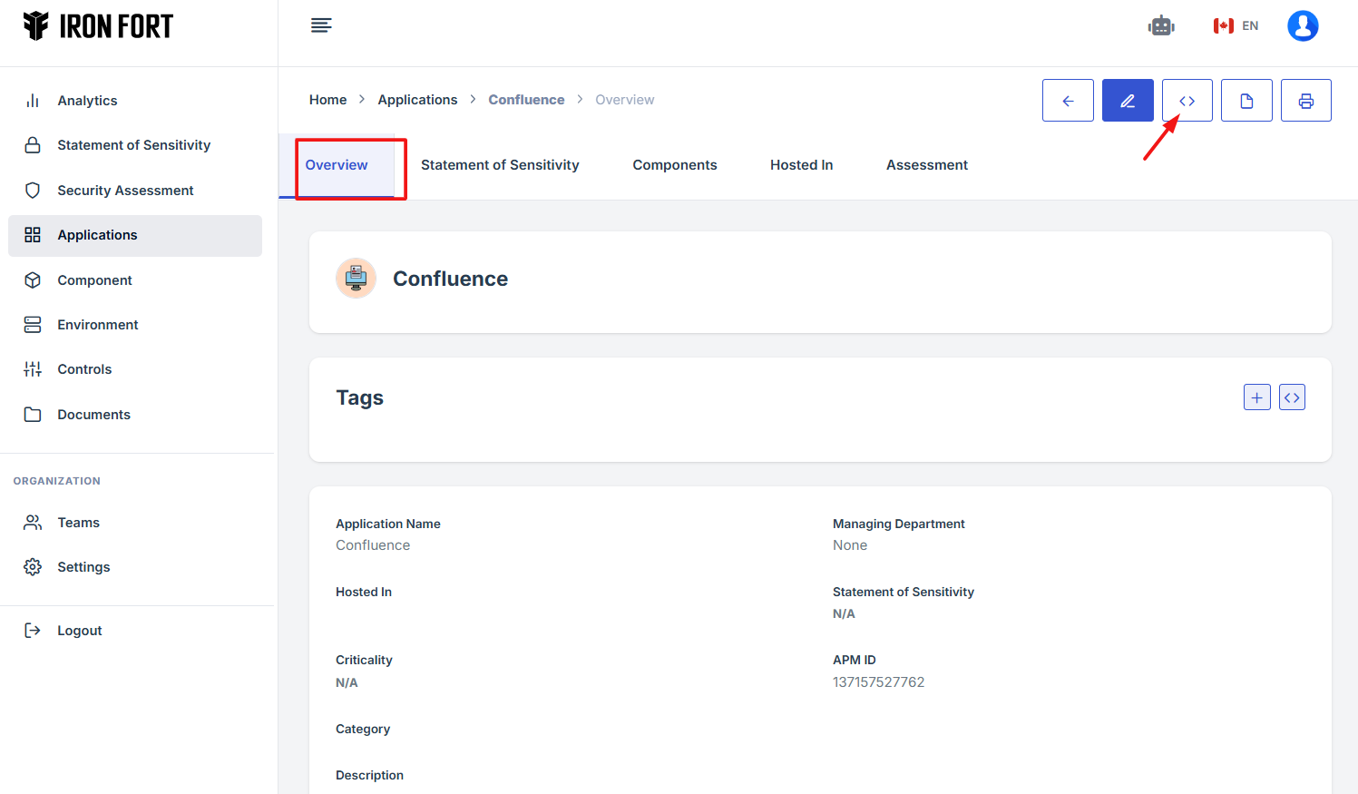Screen dimensions: 1358x794
Task: Click Logout in the sidebar
Action: pyautogui.click(x=79, y=631)
